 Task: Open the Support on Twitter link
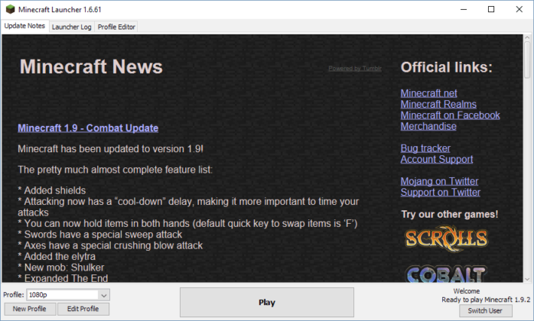[x=441, y=192]
